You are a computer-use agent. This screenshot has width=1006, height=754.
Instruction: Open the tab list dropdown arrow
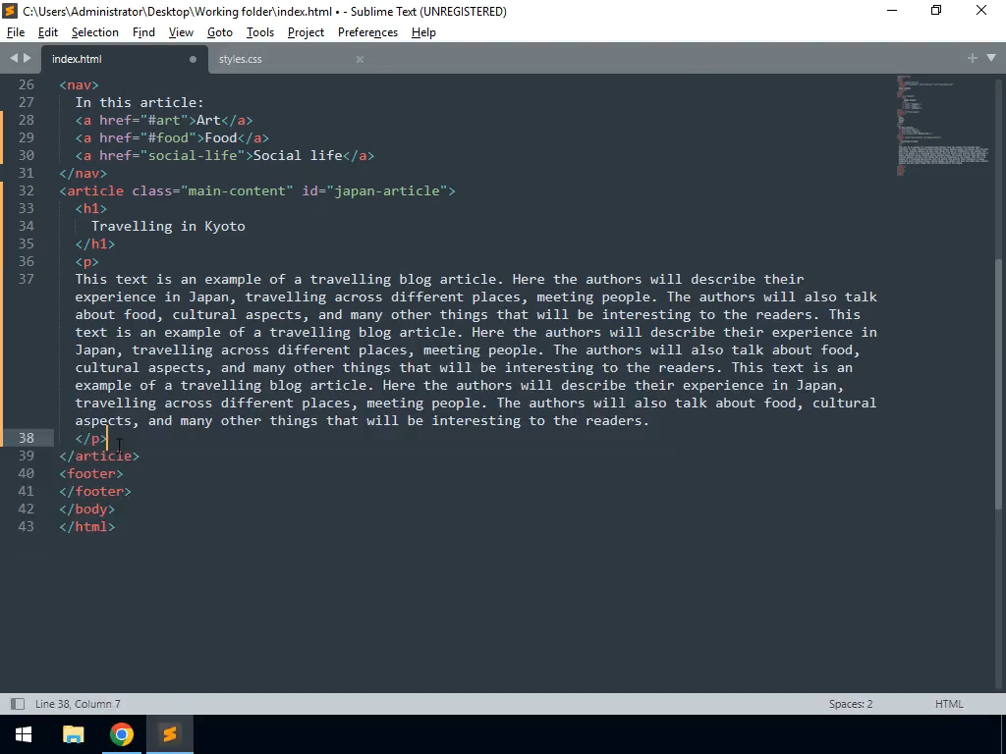pos(991,58)
